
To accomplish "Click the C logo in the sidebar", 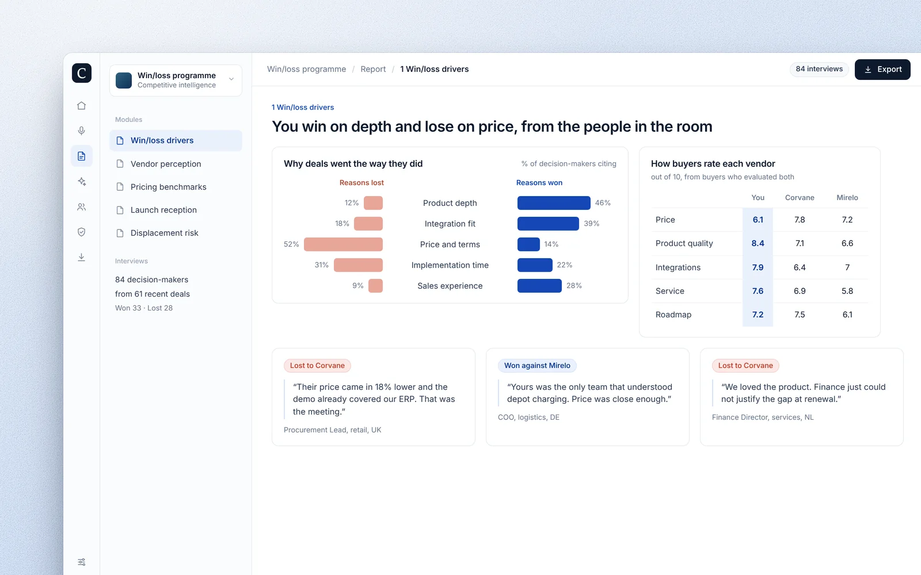I will (82, 73).
